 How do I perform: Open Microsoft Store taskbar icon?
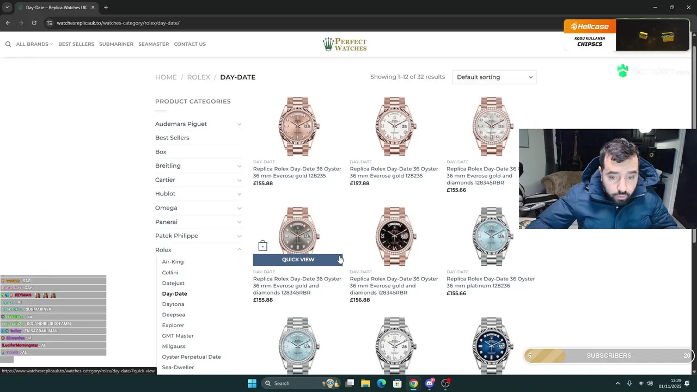tap(398, 383)
